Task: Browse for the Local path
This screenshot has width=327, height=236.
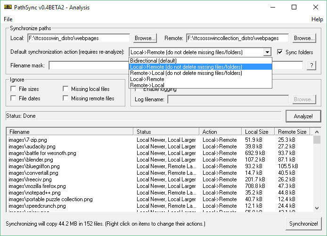Action: pos(145,38)
